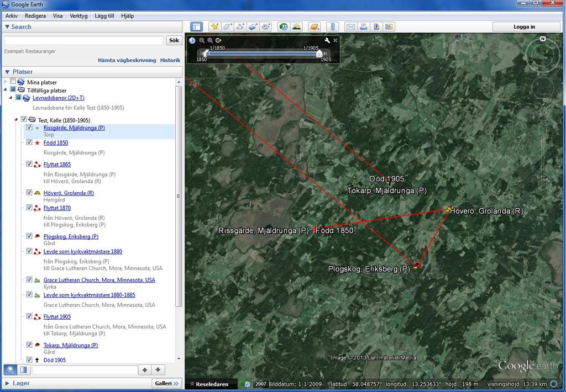566x392 pixels.
Task: Click the view in Google Maps icon
Action: (389, 27)
